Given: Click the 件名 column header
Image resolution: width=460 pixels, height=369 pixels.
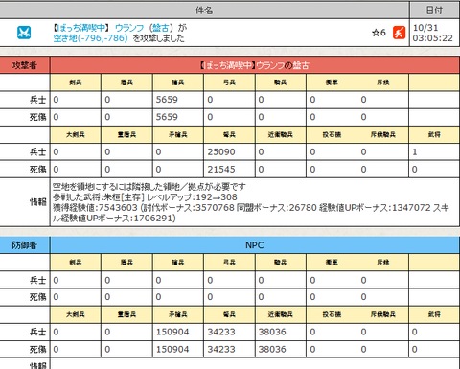Looking at the screenshot, I should pos(204,11).
